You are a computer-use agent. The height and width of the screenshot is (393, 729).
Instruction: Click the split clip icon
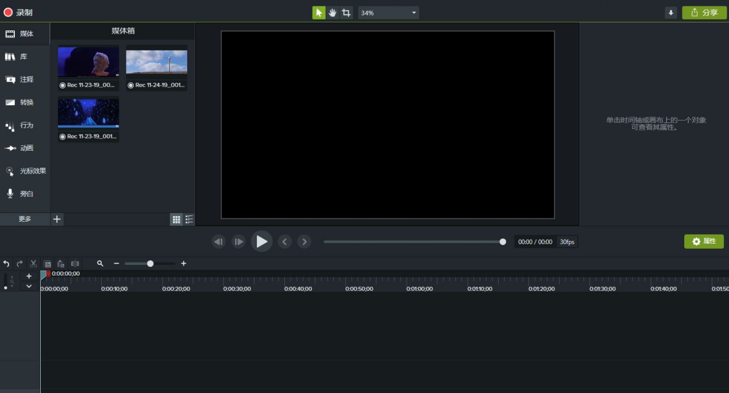75,264
